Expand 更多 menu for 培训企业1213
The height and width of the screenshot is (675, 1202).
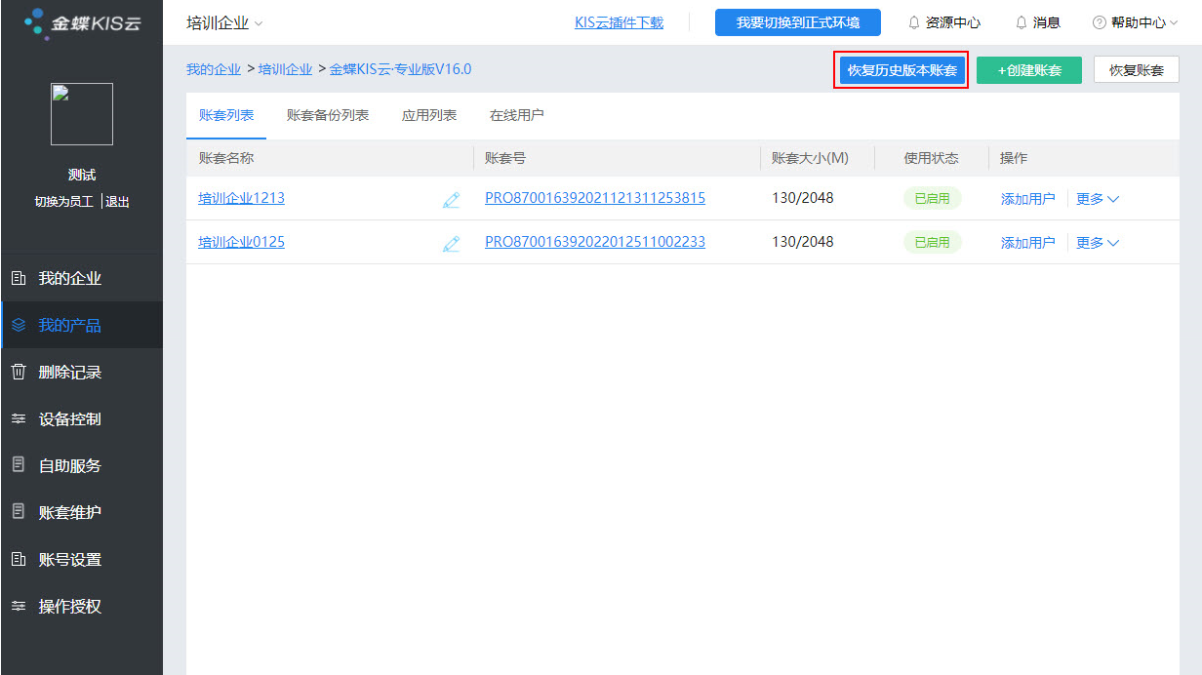pos(1098,199)
